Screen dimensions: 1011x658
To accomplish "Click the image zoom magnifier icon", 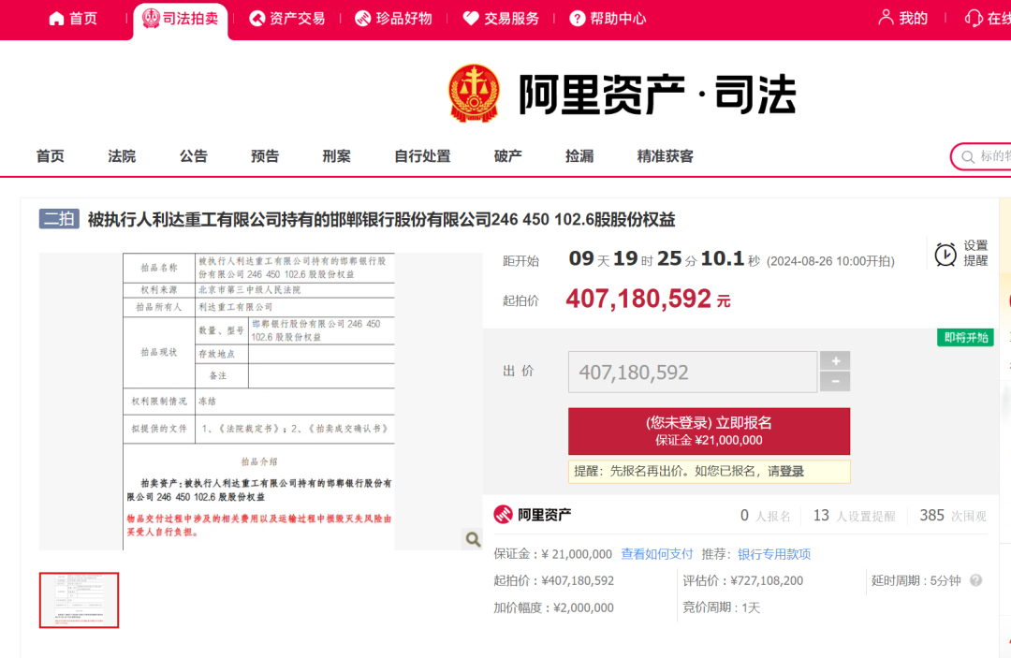I will (473, 539).
